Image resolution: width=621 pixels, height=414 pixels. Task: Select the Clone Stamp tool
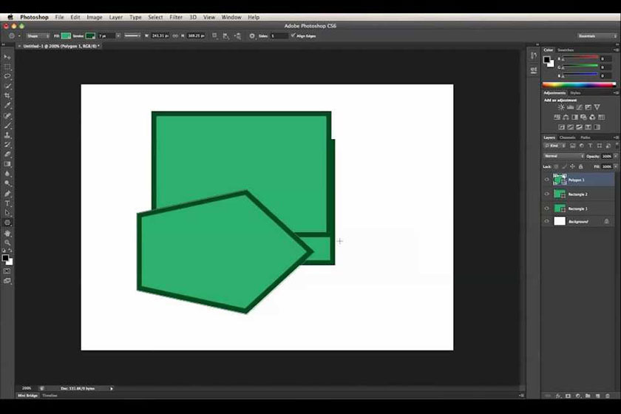point(7,135)
